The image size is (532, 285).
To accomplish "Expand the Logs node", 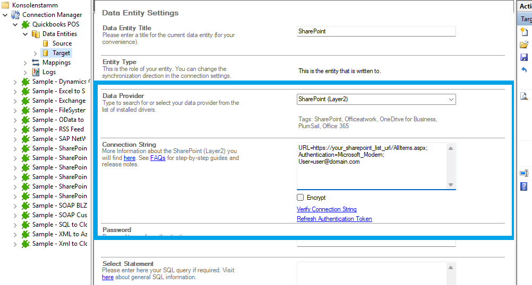I will 25,72.
